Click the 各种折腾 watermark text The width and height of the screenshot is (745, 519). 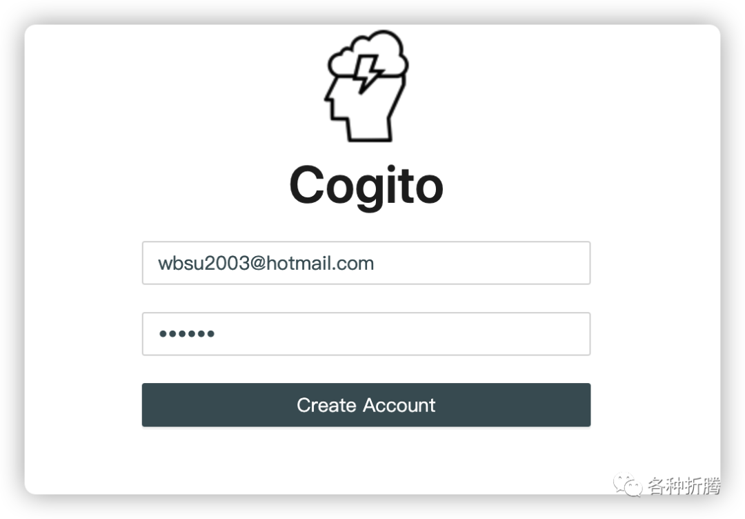(684, 486)
